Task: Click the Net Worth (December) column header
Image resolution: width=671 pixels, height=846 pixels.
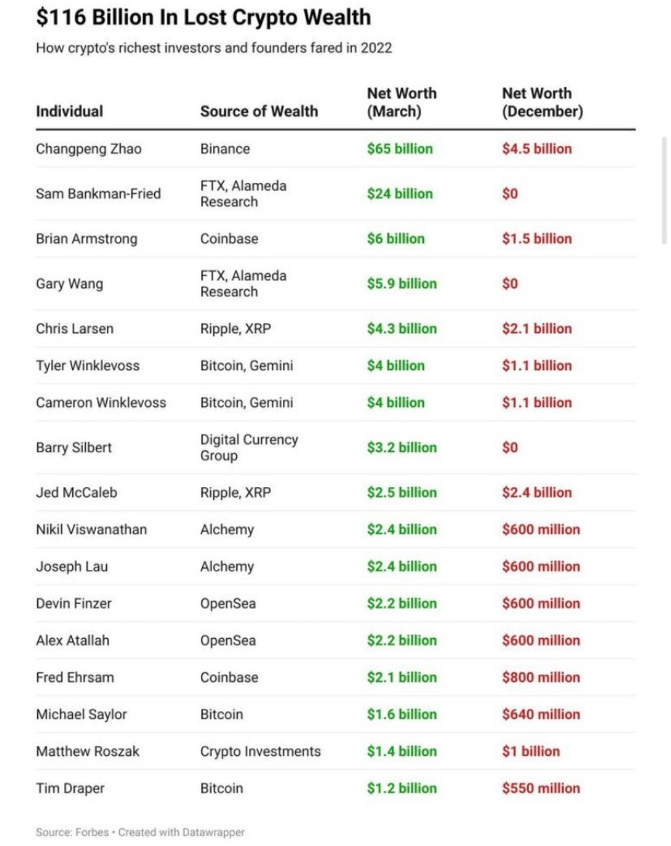Action: click(543, 103)
